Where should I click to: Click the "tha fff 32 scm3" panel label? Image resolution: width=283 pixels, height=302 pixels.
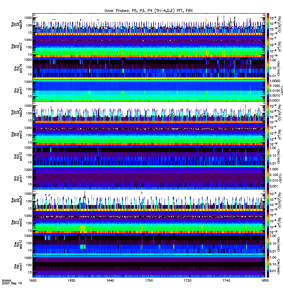(17, 46)
